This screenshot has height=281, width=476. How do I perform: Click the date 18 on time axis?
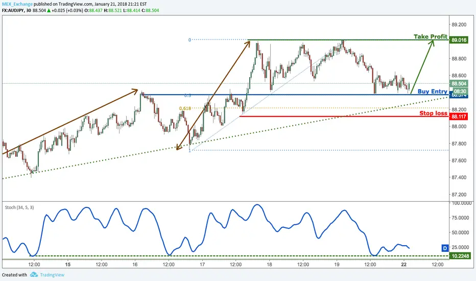click(x=269, y=264)
